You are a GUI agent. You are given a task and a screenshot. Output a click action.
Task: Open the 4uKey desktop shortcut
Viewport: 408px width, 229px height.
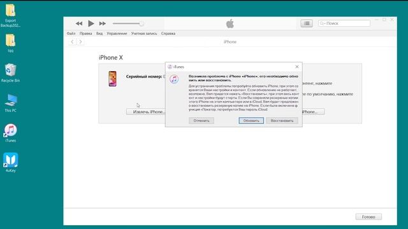click(x=10, y=163)
